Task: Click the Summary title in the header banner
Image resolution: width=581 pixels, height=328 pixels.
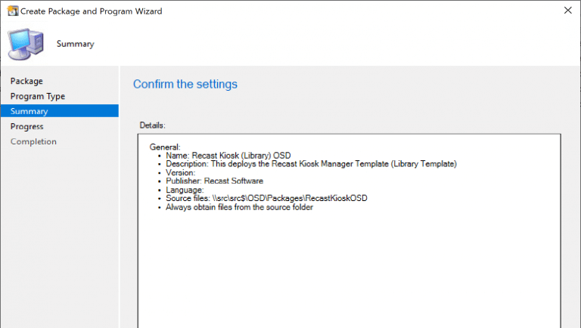Action: (76, 44)
